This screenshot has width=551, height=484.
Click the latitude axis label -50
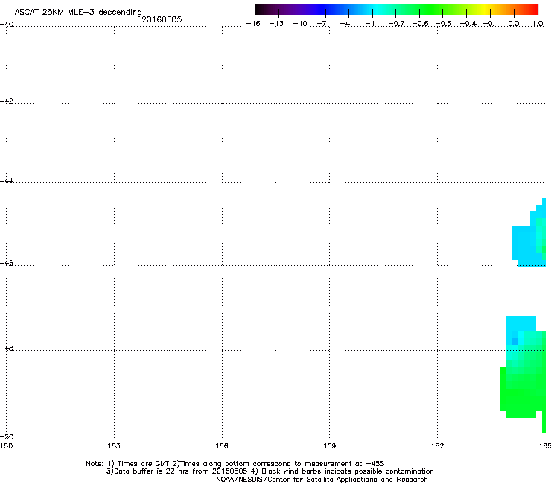click(7, 436)
